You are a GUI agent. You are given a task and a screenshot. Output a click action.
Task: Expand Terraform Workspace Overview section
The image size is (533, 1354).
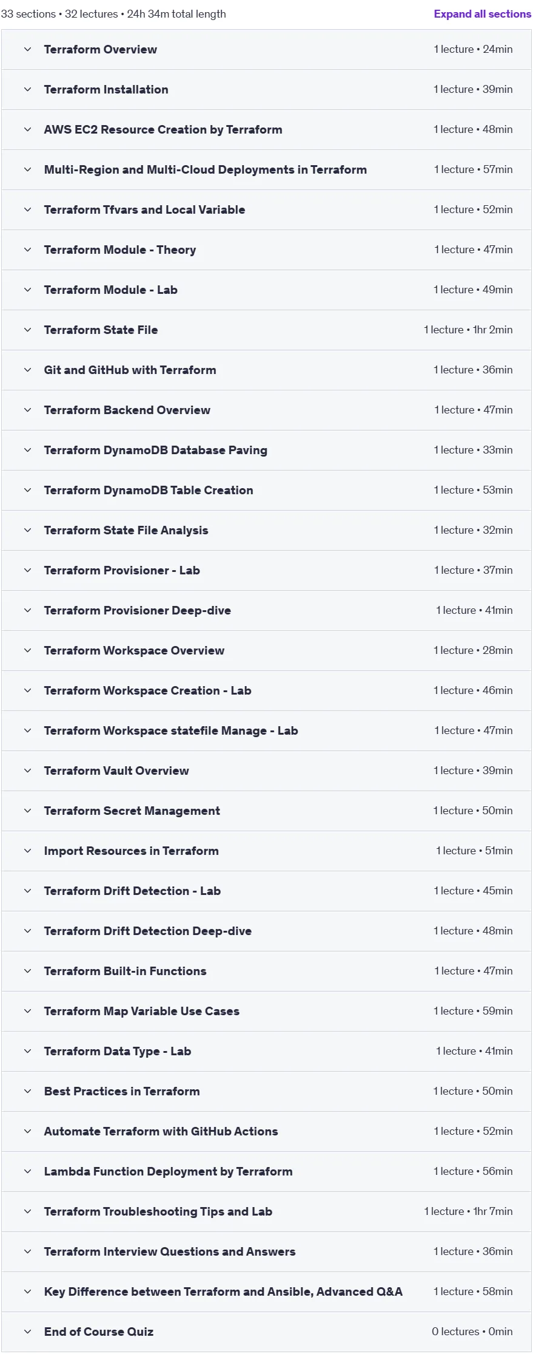pos(266,650)
